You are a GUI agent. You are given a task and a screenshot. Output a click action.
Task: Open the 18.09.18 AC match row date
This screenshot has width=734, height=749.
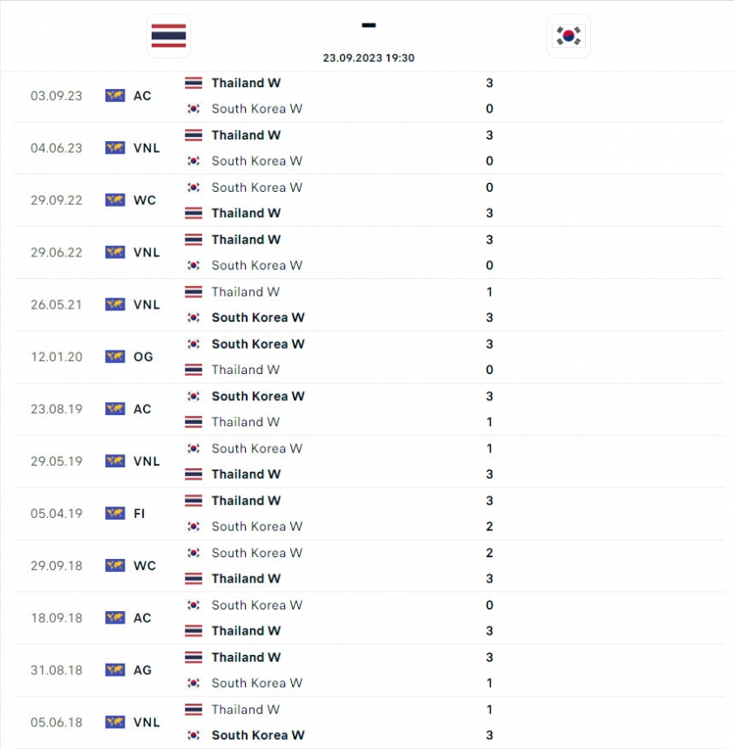(57, 618)
